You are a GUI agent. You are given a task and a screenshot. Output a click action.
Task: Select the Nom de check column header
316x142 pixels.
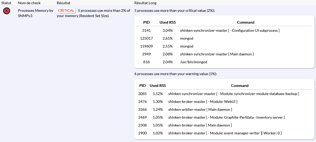click(x=29, y=3)
